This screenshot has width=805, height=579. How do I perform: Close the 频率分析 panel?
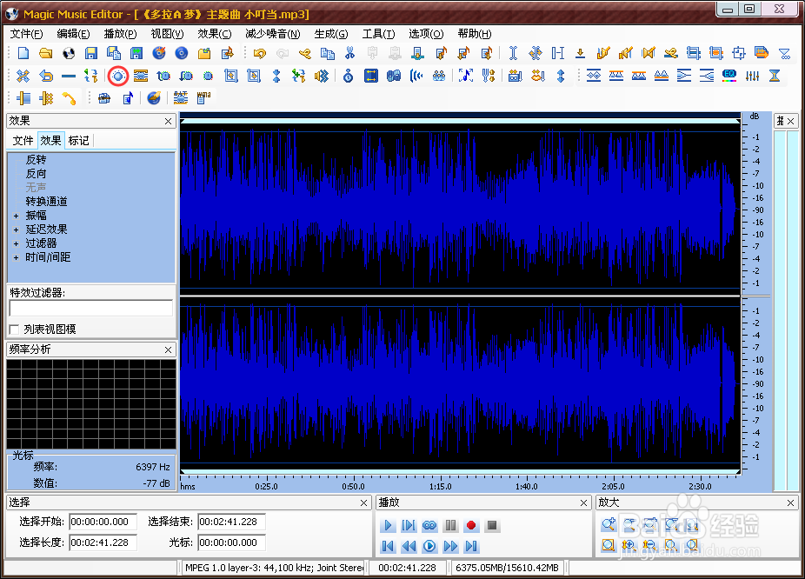tap(168, 349)
